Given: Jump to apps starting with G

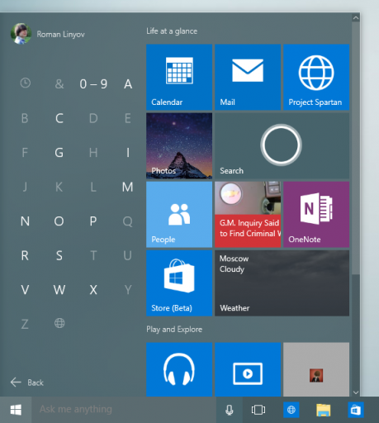Looking at the screenshot, I should coord(59,153).
